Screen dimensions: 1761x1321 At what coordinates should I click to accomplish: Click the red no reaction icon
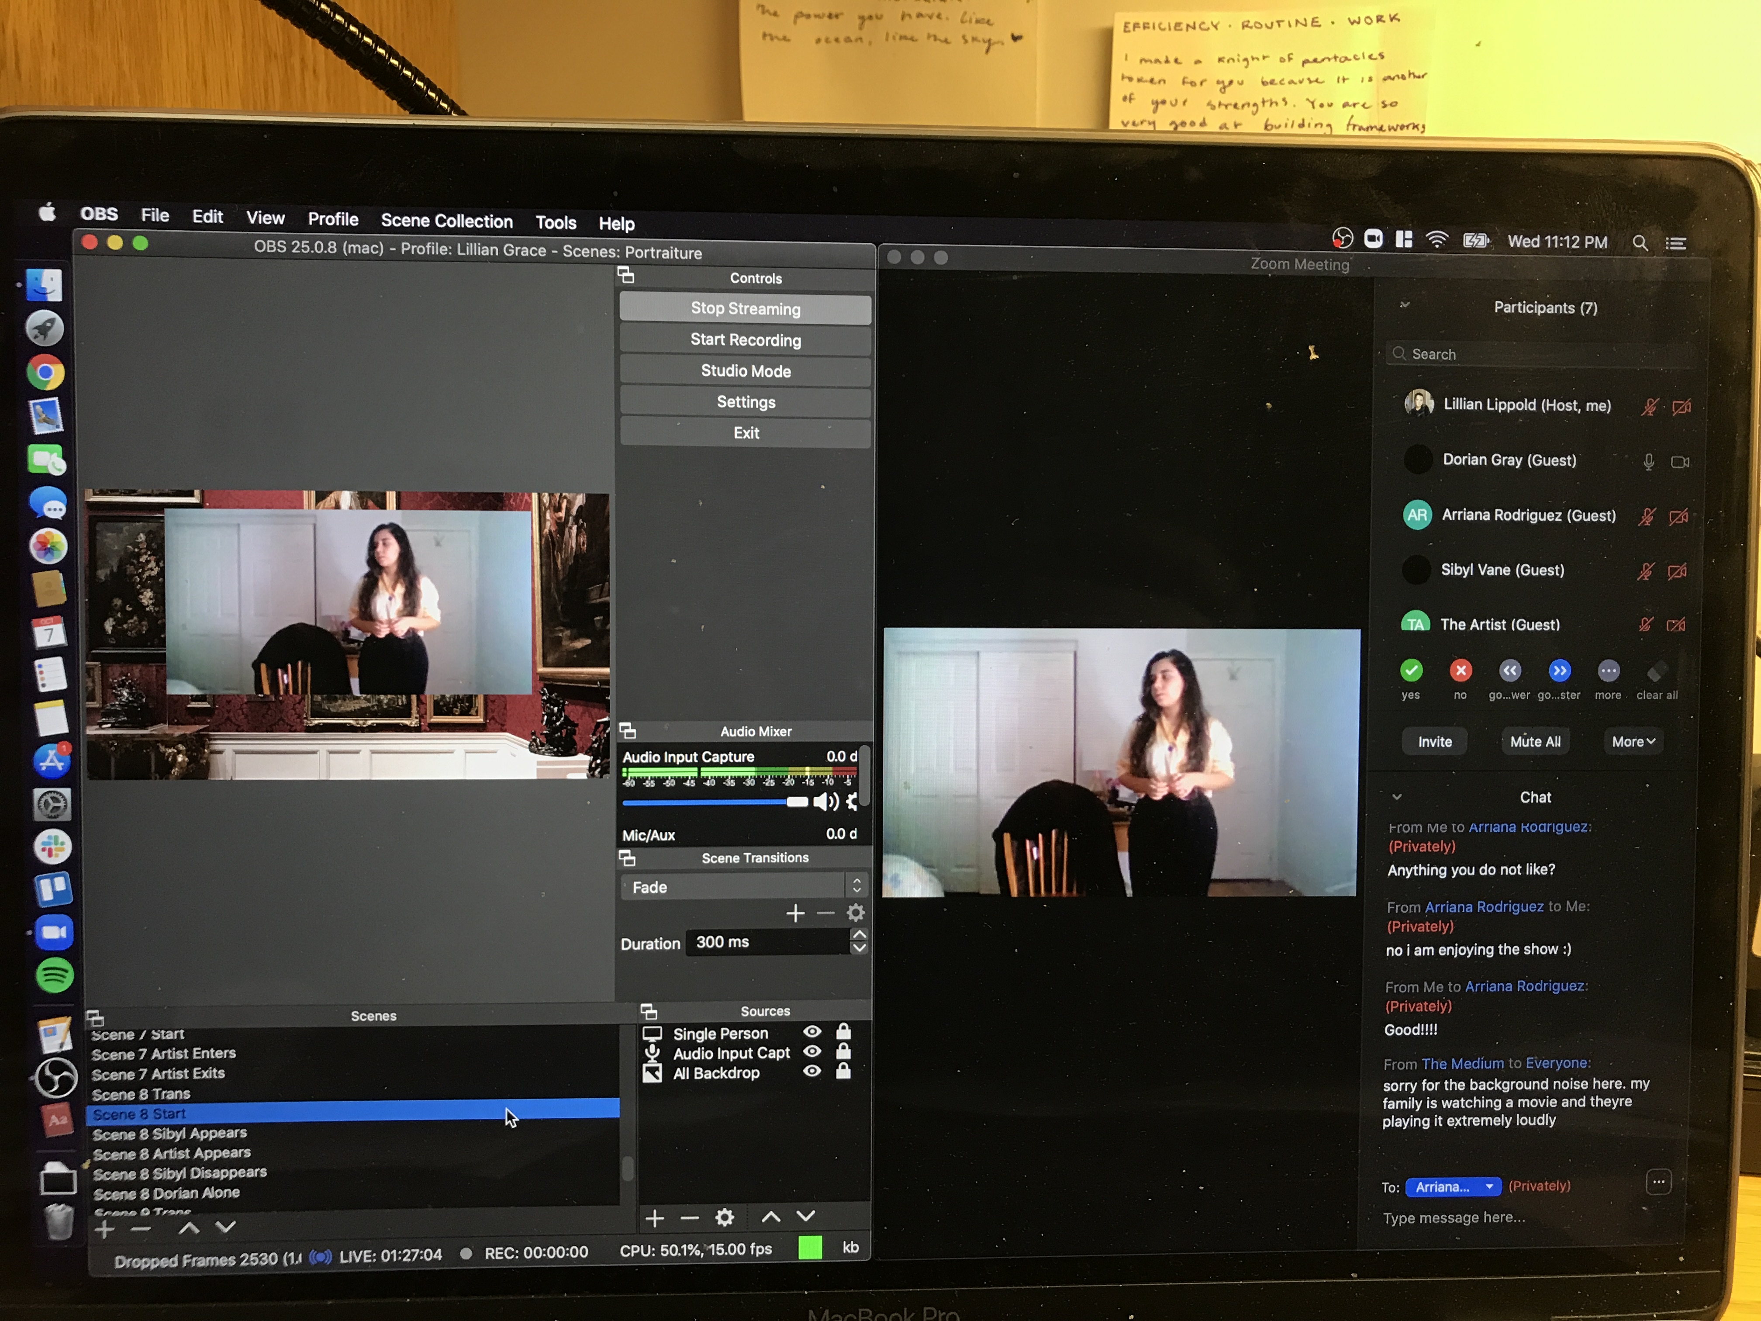point(1460,671)
